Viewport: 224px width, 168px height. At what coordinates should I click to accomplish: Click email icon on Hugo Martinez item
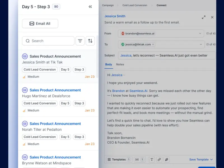point(25,90)
